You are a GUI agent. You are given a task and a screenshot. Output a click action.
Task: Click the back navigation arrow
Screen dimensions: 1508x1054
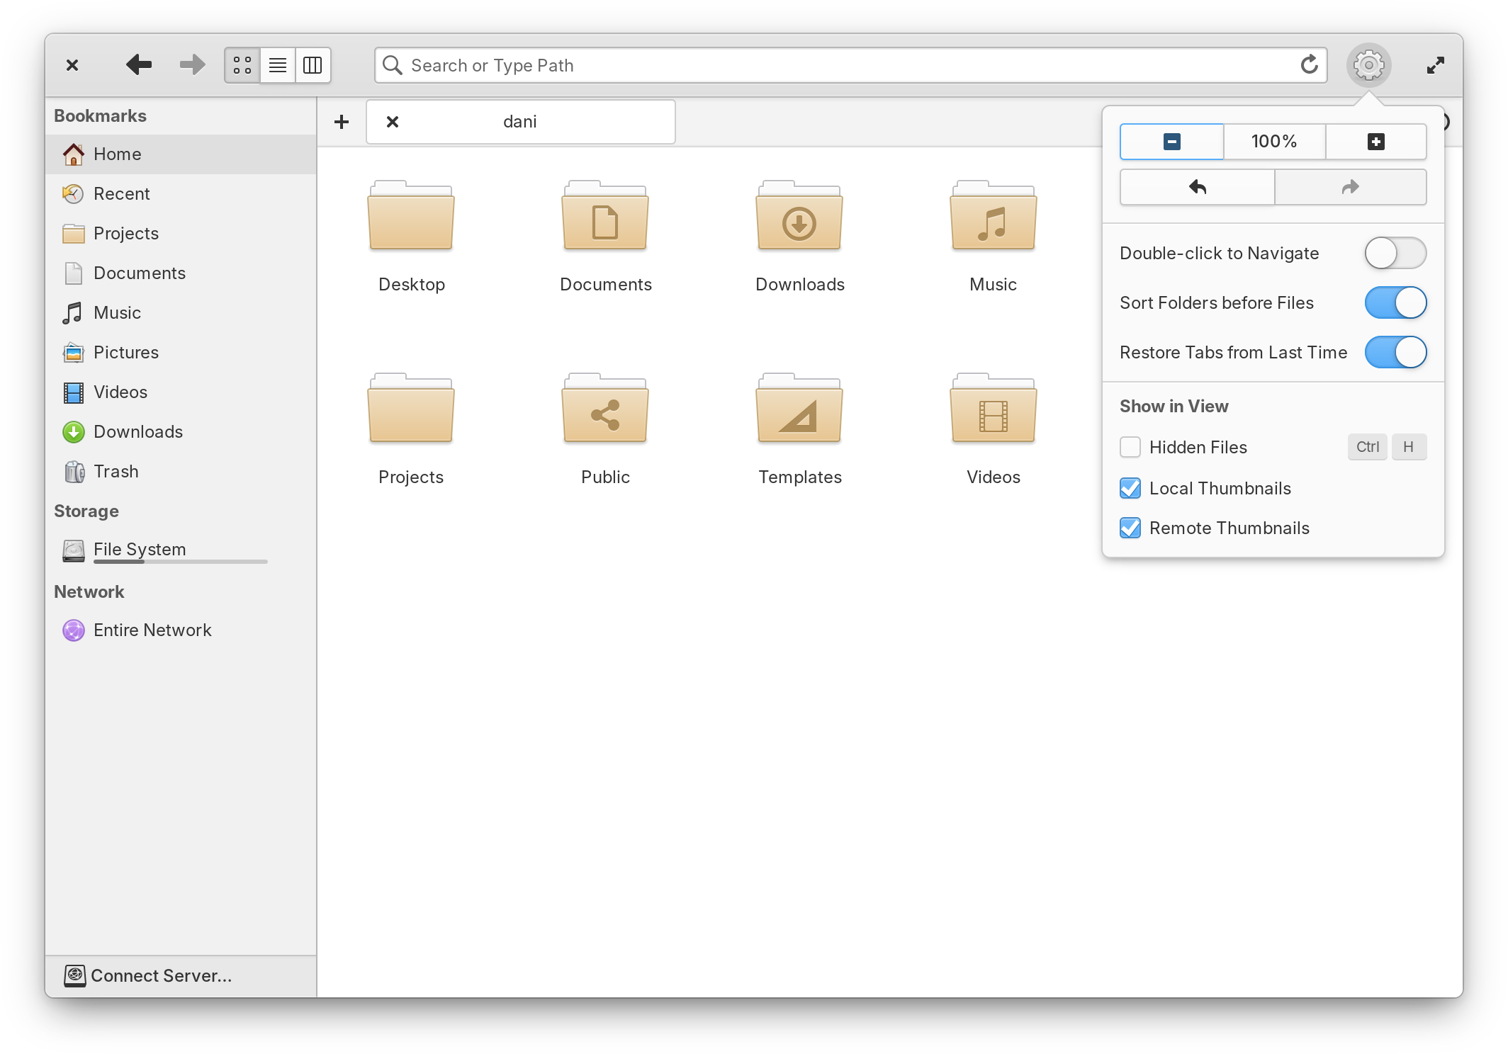[140, 64]
